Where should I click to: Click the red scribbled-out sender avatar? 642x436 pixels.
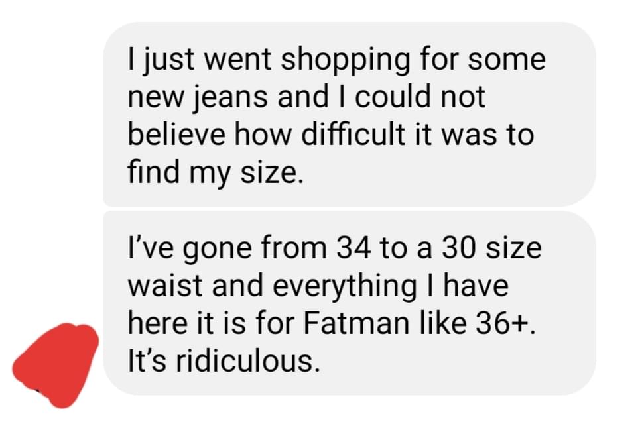[x=56, y=365]
